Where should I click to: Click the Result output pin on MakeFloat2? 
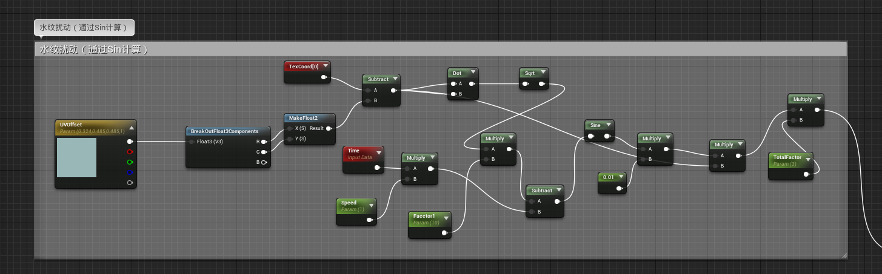click(x=328, y=128)
